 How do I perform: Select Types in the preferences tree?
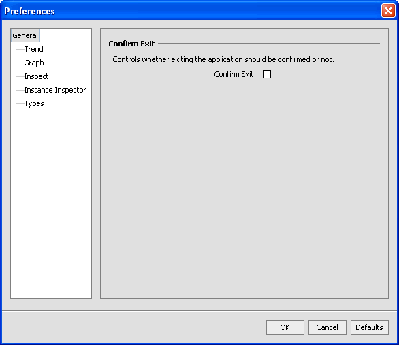coord(34,103)
